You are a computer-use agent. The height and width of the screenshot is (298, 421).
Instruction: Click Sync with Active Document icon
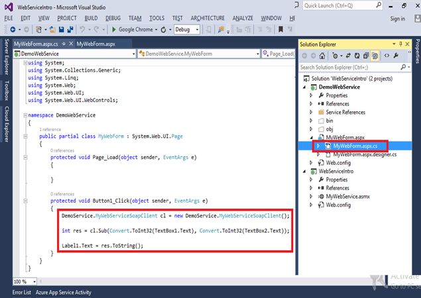point(348,56)
